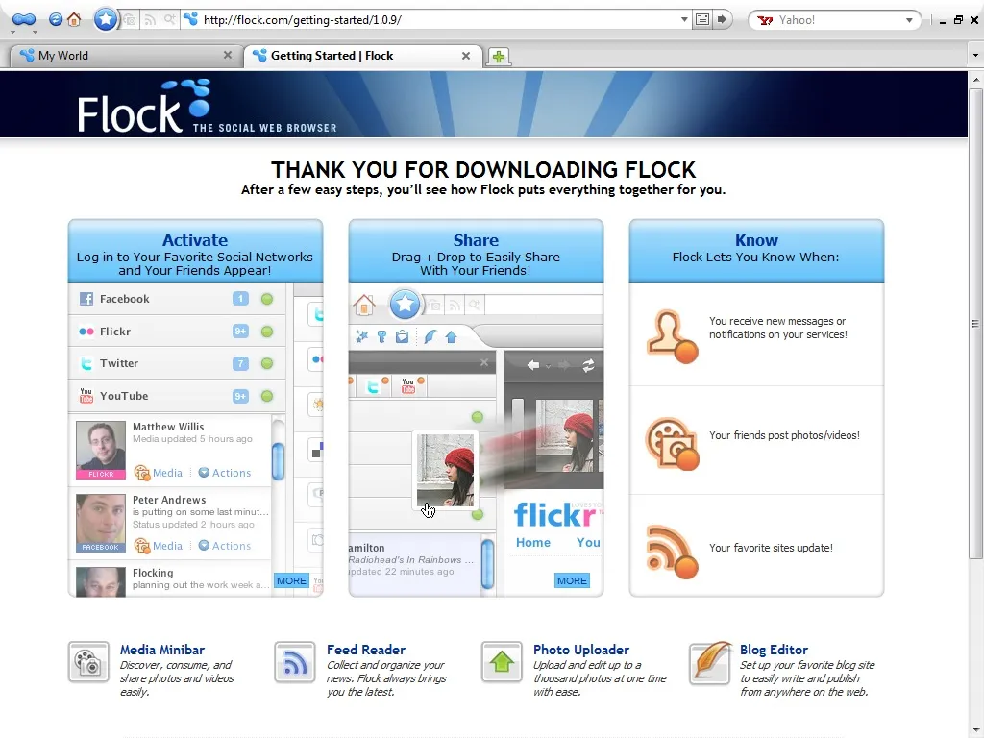Click the Photo Uploader green arrow icon
This screenshot has height=738, width=984.
(501, 663)
